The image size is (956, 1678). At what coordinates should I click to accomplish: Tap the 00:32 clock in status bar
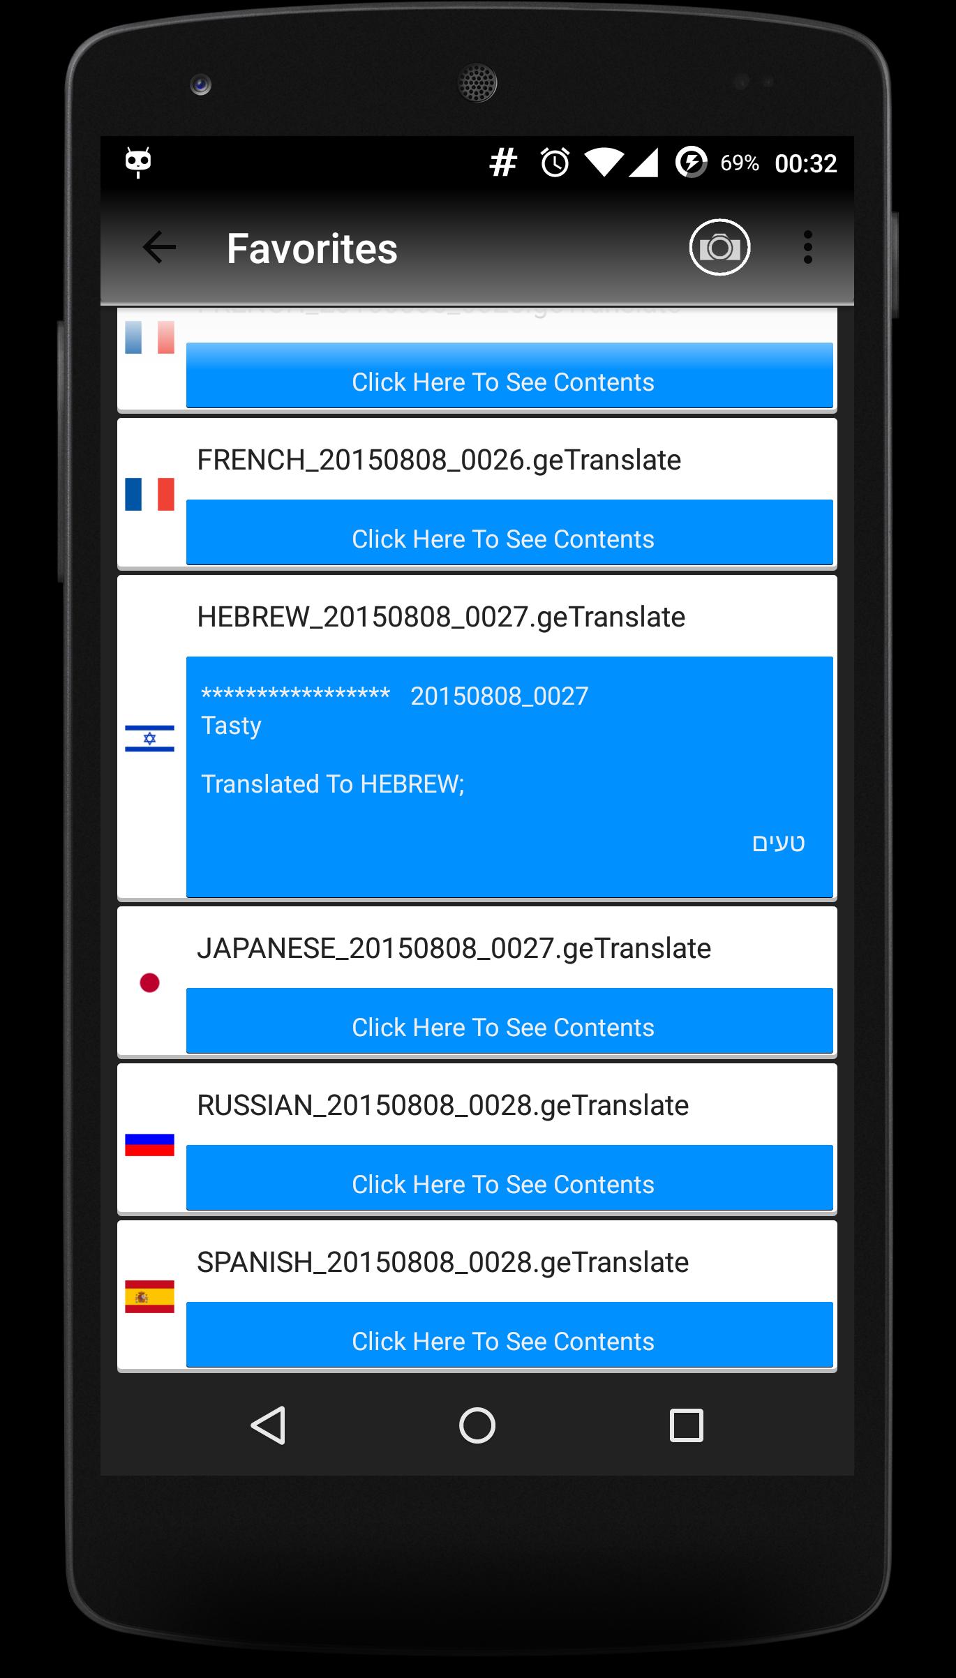(805, 163)
